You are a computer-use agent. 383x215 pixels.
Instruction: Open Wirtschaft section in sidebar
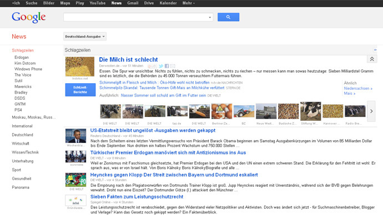click(21, 144)
